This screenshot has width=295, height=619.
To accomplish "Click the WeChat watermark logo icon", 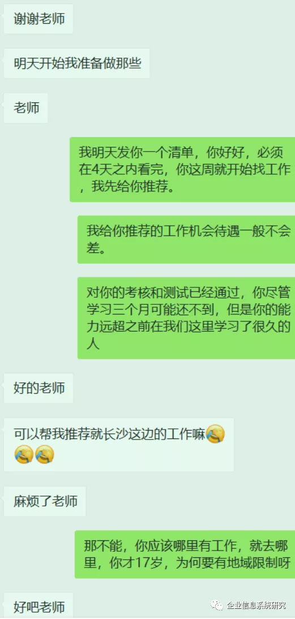I will (x=216, y=605).
